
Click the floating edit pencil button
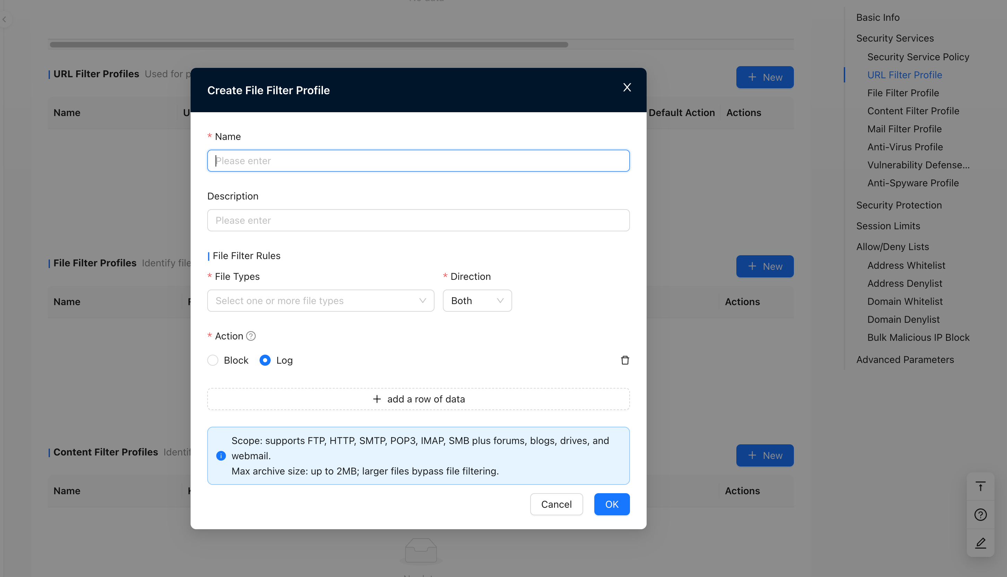click(x=980, y=542)
